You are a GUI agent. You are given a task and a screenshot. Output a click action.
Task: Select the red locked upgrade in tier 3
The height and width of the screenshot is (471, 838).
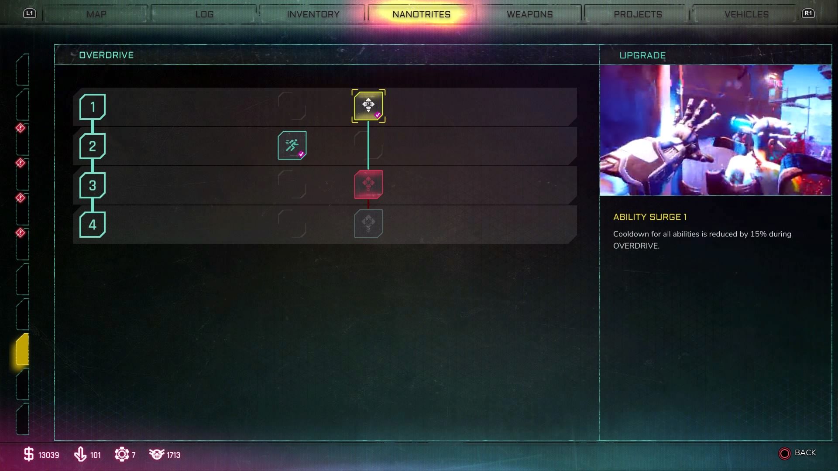tap(368, 184)
